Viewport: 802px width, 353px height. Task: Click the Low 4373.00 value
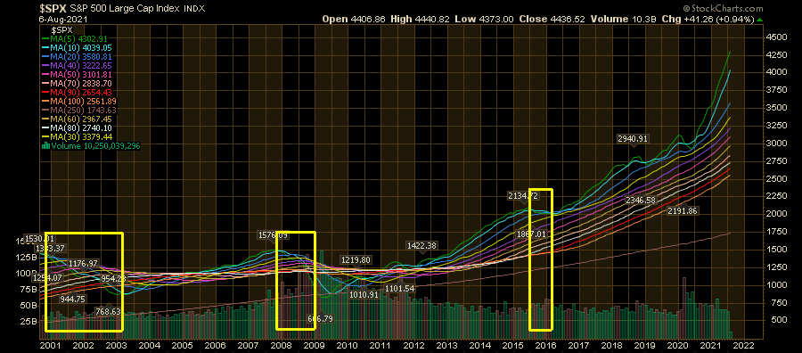(x=485, y=20)
